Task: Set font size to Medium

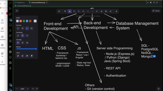Action: (x=23, y=28)
